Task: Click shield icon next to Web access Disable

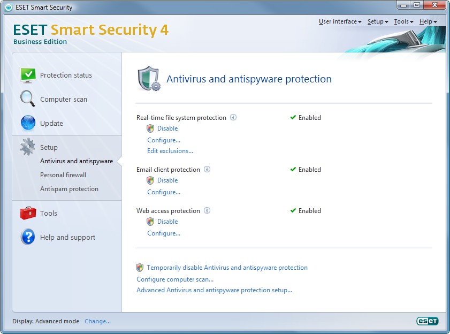Action: point(150,222)
